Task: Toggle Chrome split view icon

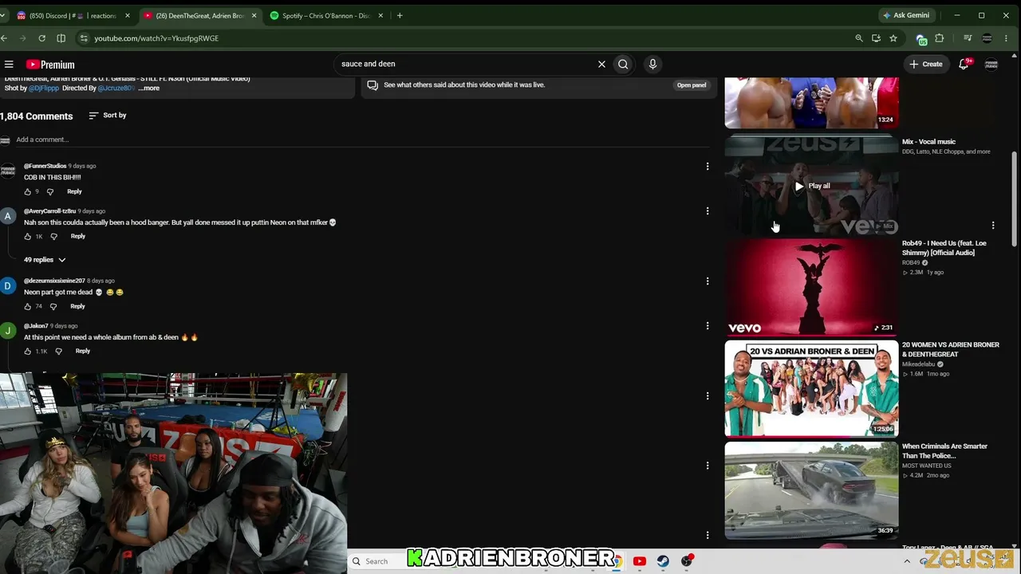Action: click(x=61, y=38)
